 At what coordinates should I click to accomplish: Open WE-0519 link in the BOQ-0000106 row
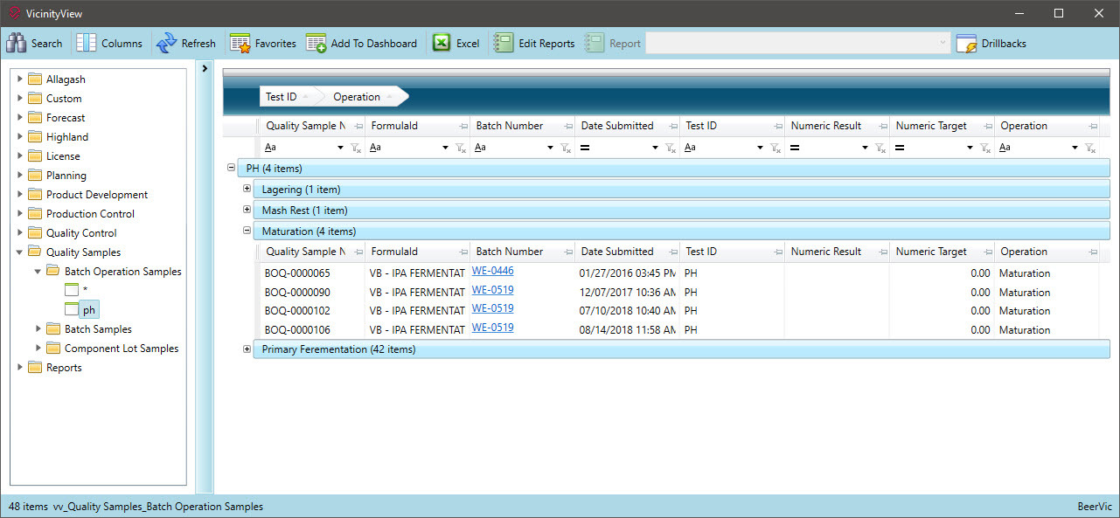(x=492, y=328)
